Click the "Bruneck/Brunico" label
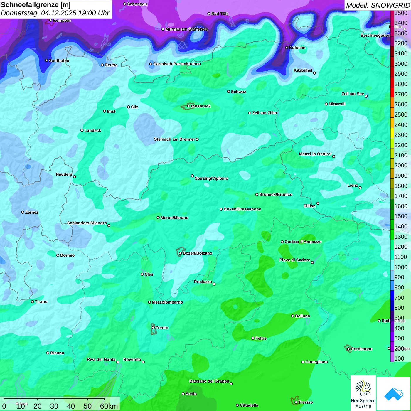The height and width of the screenshot is (411, 411). (x=276, y=194)
